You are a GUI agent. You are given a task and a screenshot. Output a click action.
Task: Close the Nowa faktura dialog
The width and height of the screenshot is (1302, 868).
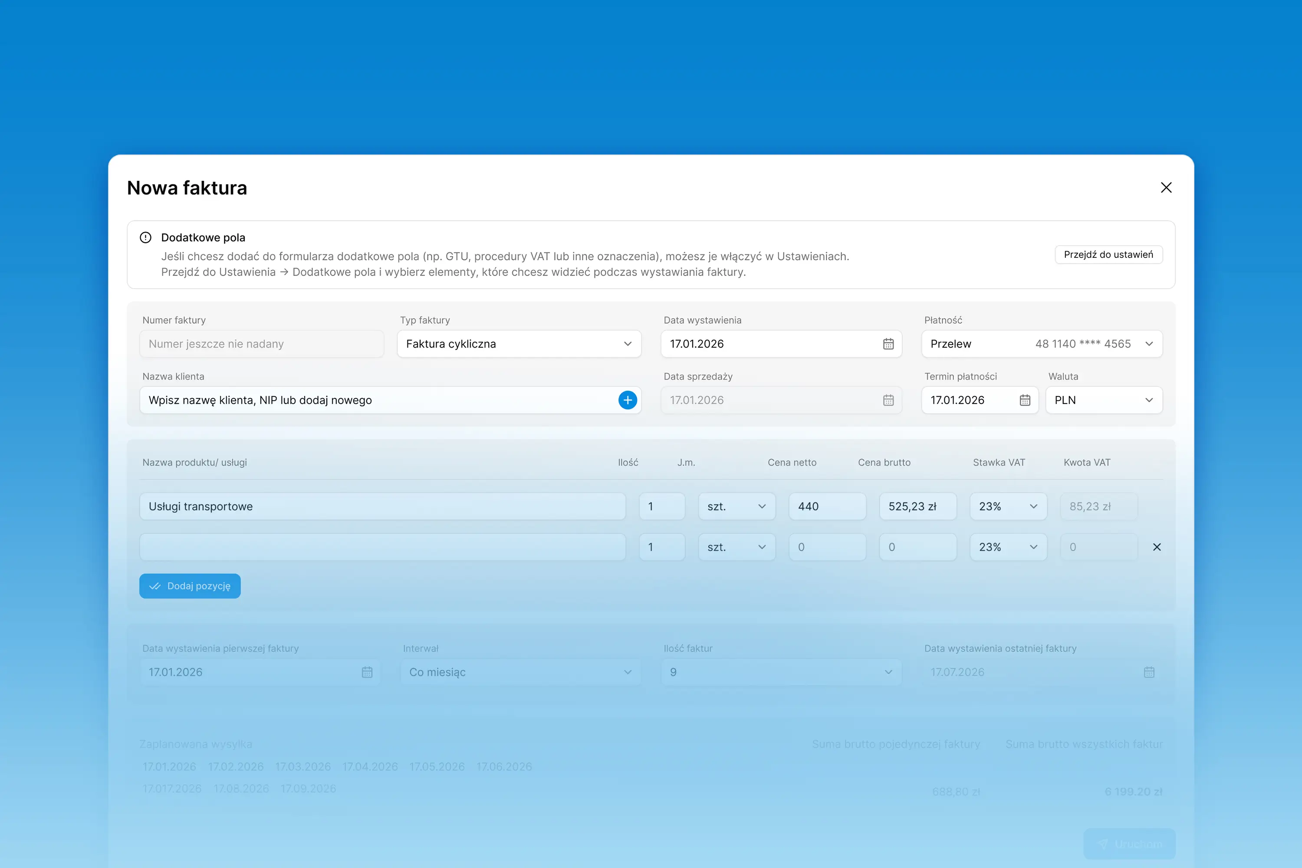point(1166,187)
